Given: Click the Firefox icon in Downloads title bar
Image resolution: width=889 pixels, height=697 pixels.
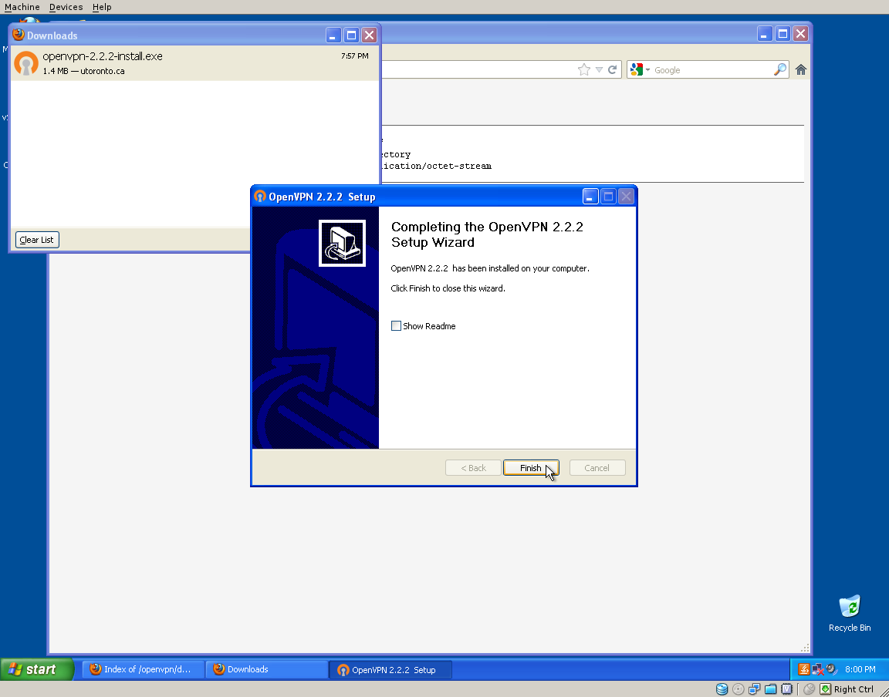Looking at the screenshot, I should [19, 35].
